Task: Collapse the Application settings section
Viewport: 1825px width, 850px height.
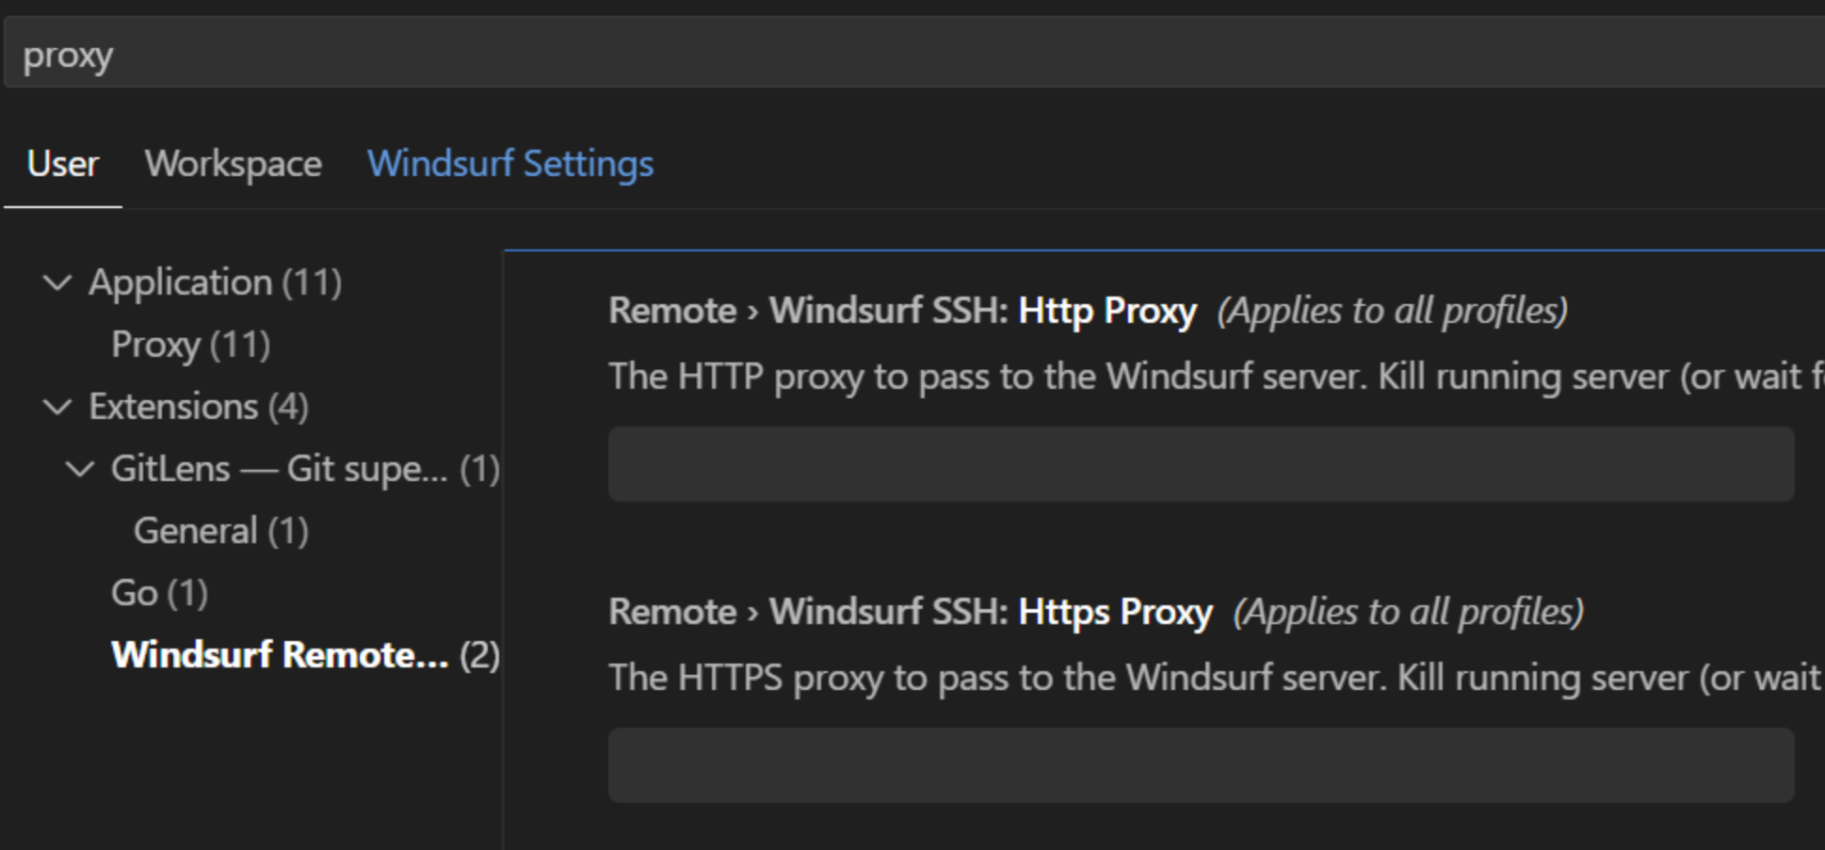Action: pos(57,281)
